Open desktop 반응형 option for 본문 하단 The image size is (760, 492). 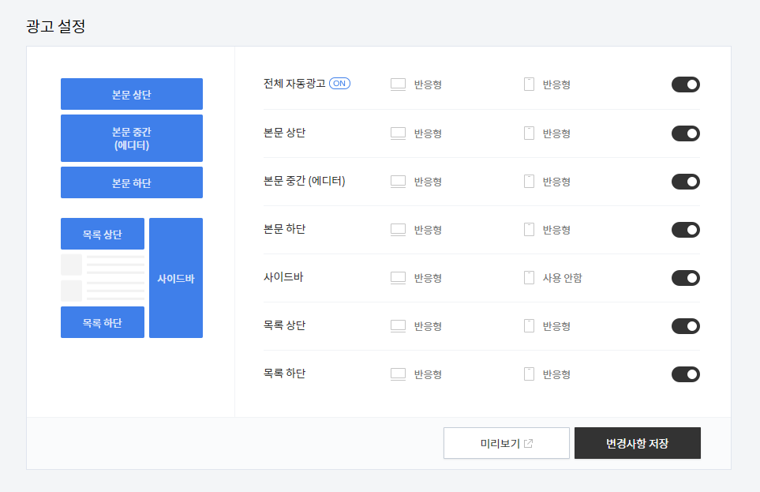428,230
